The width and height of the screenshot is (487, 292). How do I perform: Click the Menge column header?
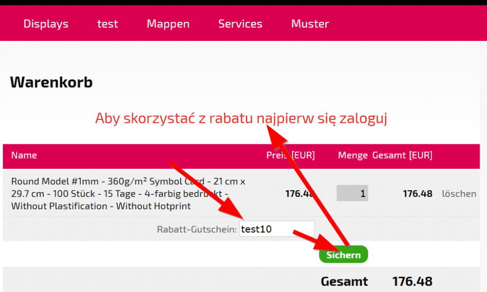[353, 155]
